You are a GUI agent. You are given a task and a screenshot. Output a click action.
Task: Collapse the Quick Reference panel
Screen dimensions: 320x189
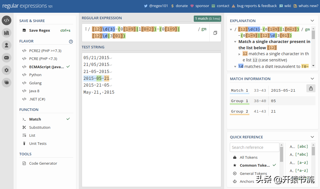(x=312, y=137)
